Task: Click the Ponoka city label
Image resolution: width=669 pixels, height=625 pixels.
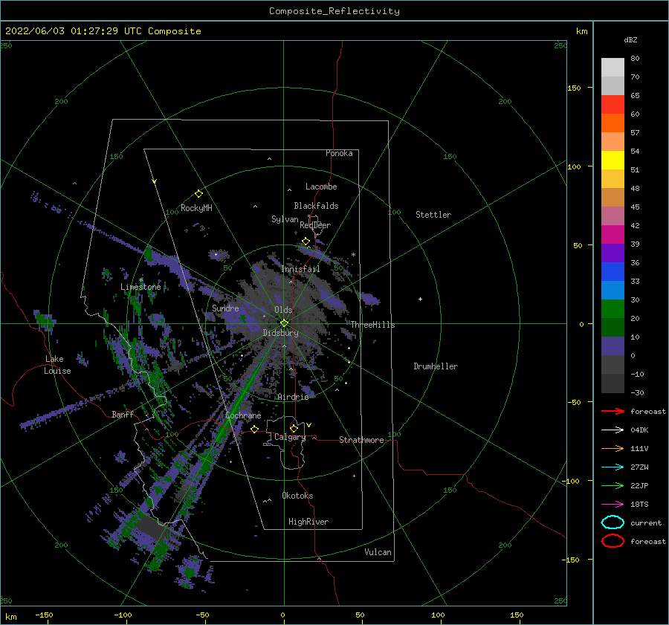Action: [x=339, y=153]
